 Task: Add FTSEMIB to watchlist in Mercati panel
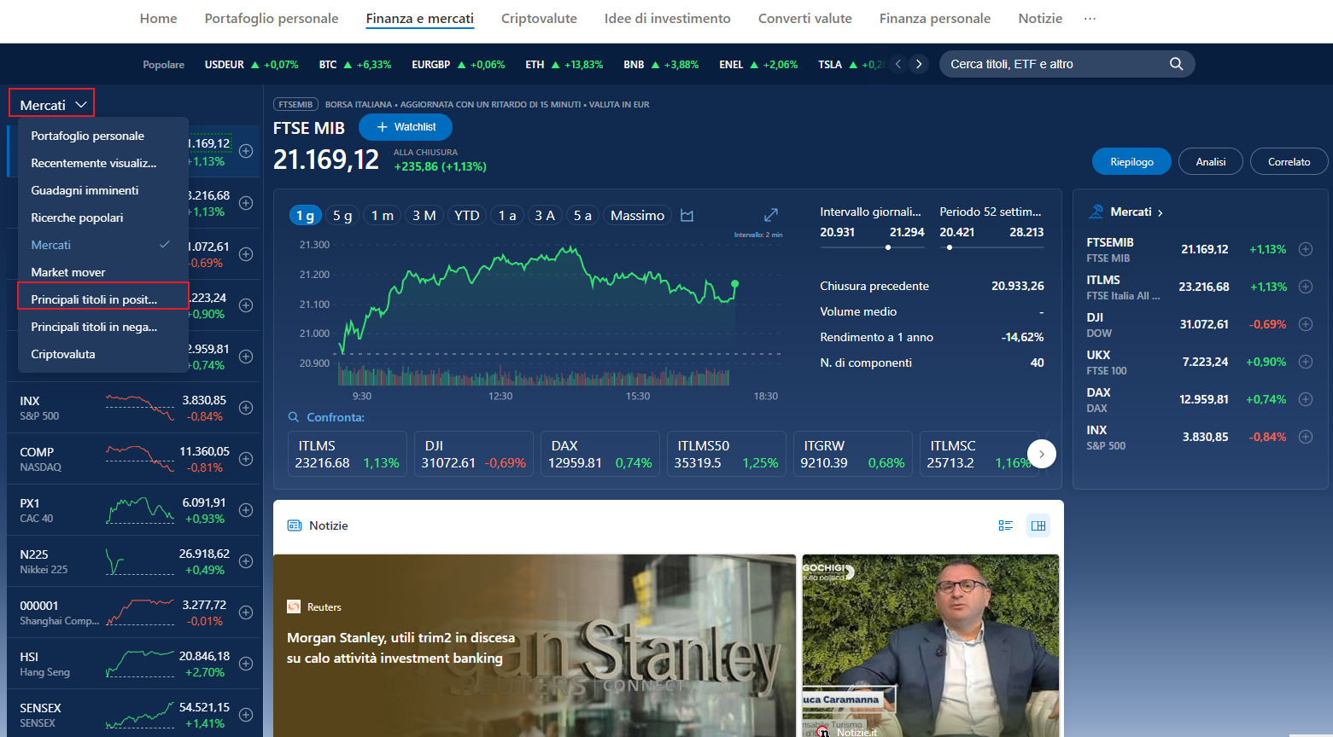coord(1306,249)
